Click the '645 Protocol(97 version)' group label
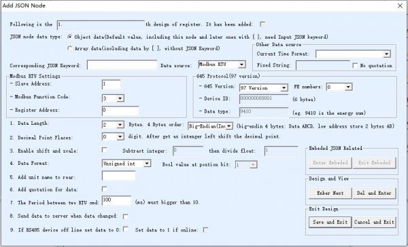 click(228, 76)
